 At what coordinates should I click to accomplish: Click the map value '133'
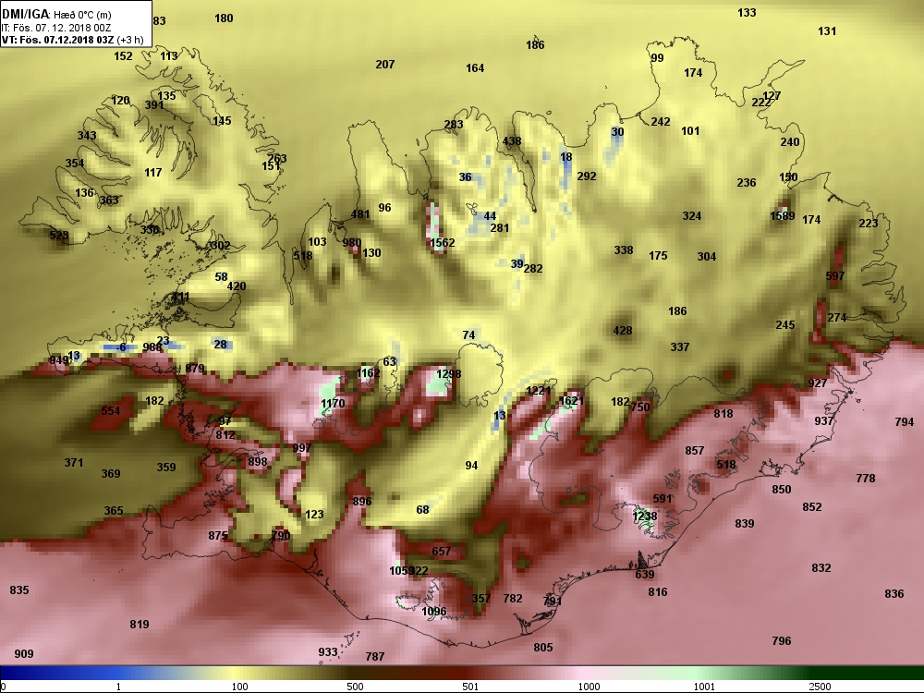(747, 13)
